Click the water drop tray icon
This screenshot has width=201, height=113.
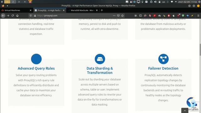point(131,2)
